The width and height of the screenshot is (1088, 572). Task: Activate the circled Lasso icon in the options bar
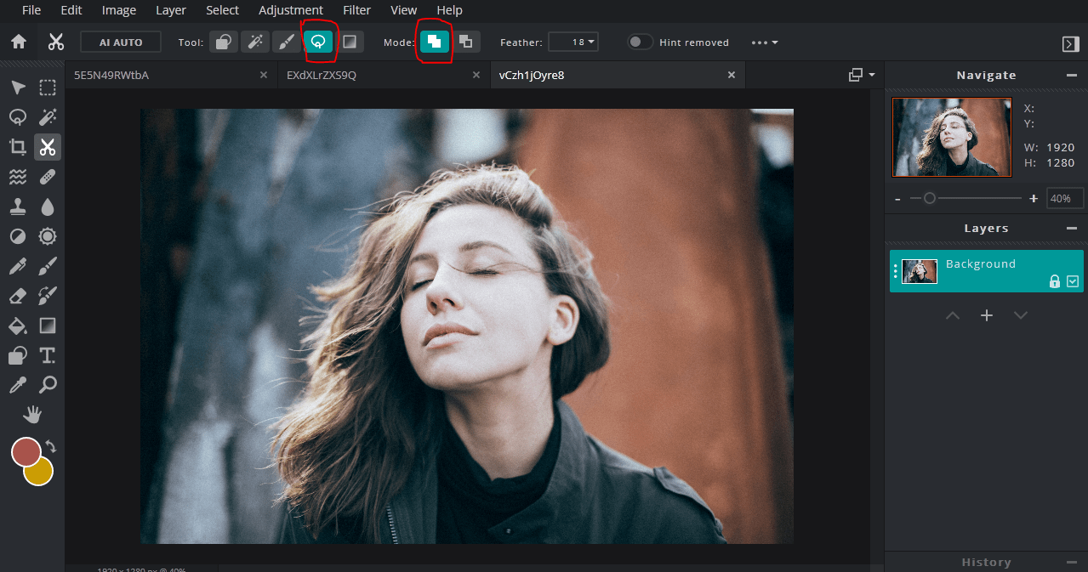(x=320, y=41)
